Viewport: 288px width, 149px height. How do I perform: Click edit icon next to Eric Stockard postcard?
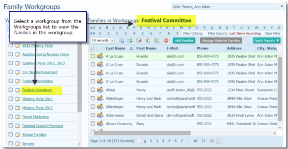18,72
